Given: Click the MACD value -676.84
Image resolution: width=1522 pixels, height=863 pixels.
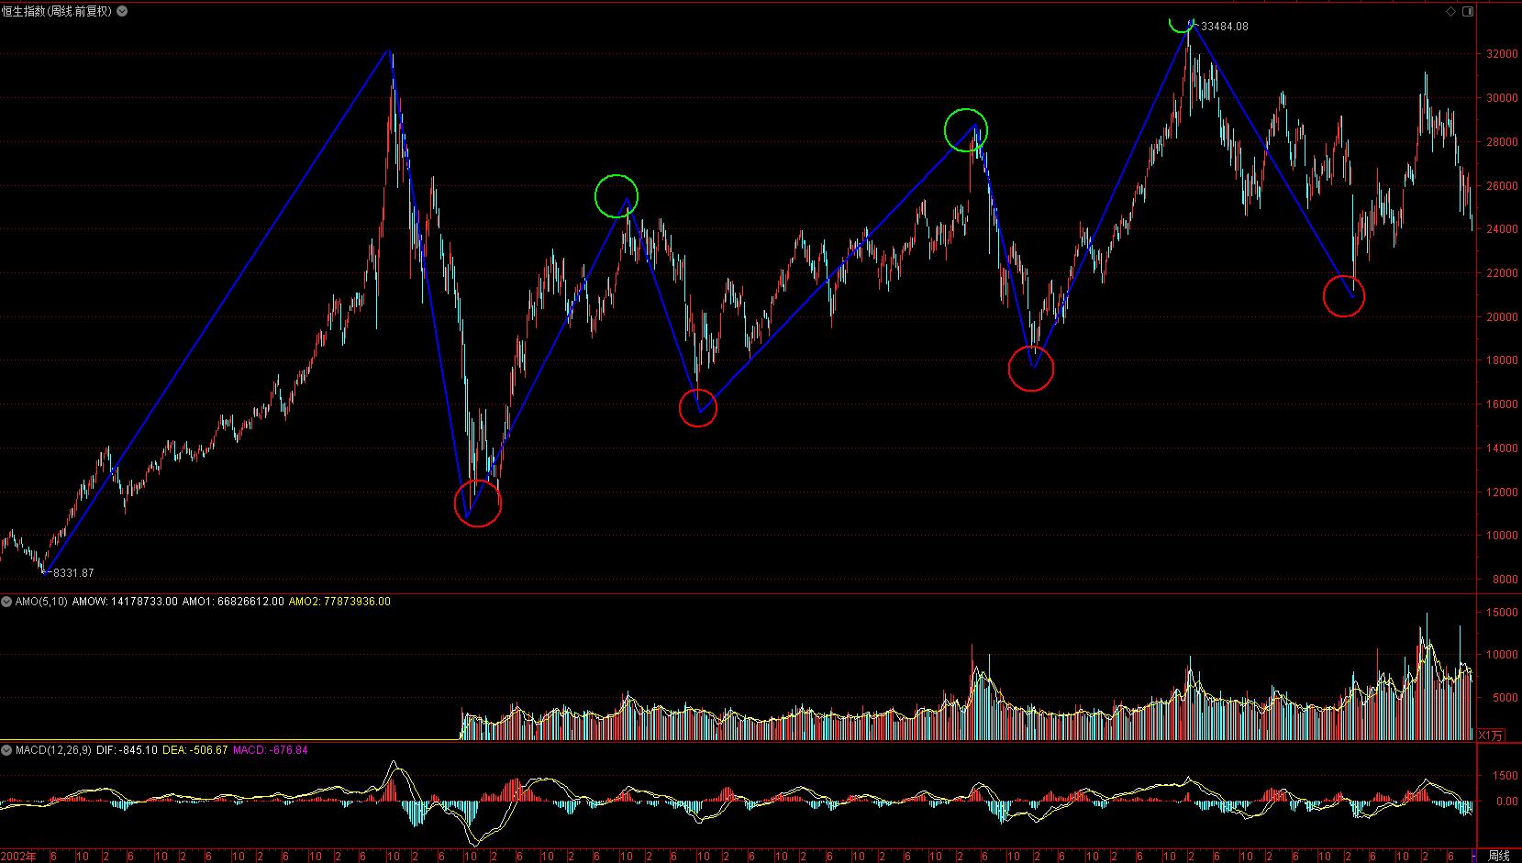Looking at the screenshot, I should (x=288, y=750).
